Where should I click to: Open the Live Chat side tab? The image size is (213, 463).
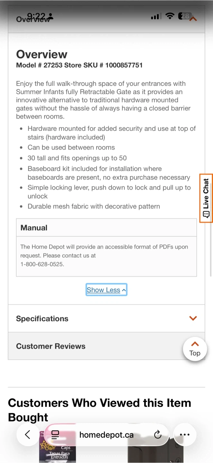pos(206,198)
